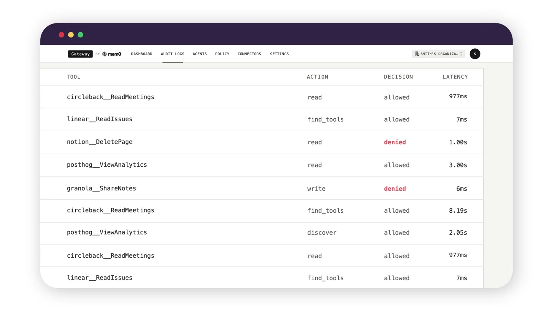Screen dimensions: 553x311
Task: Navigate to the Connectors tab
Action: [x=249, y=54]
